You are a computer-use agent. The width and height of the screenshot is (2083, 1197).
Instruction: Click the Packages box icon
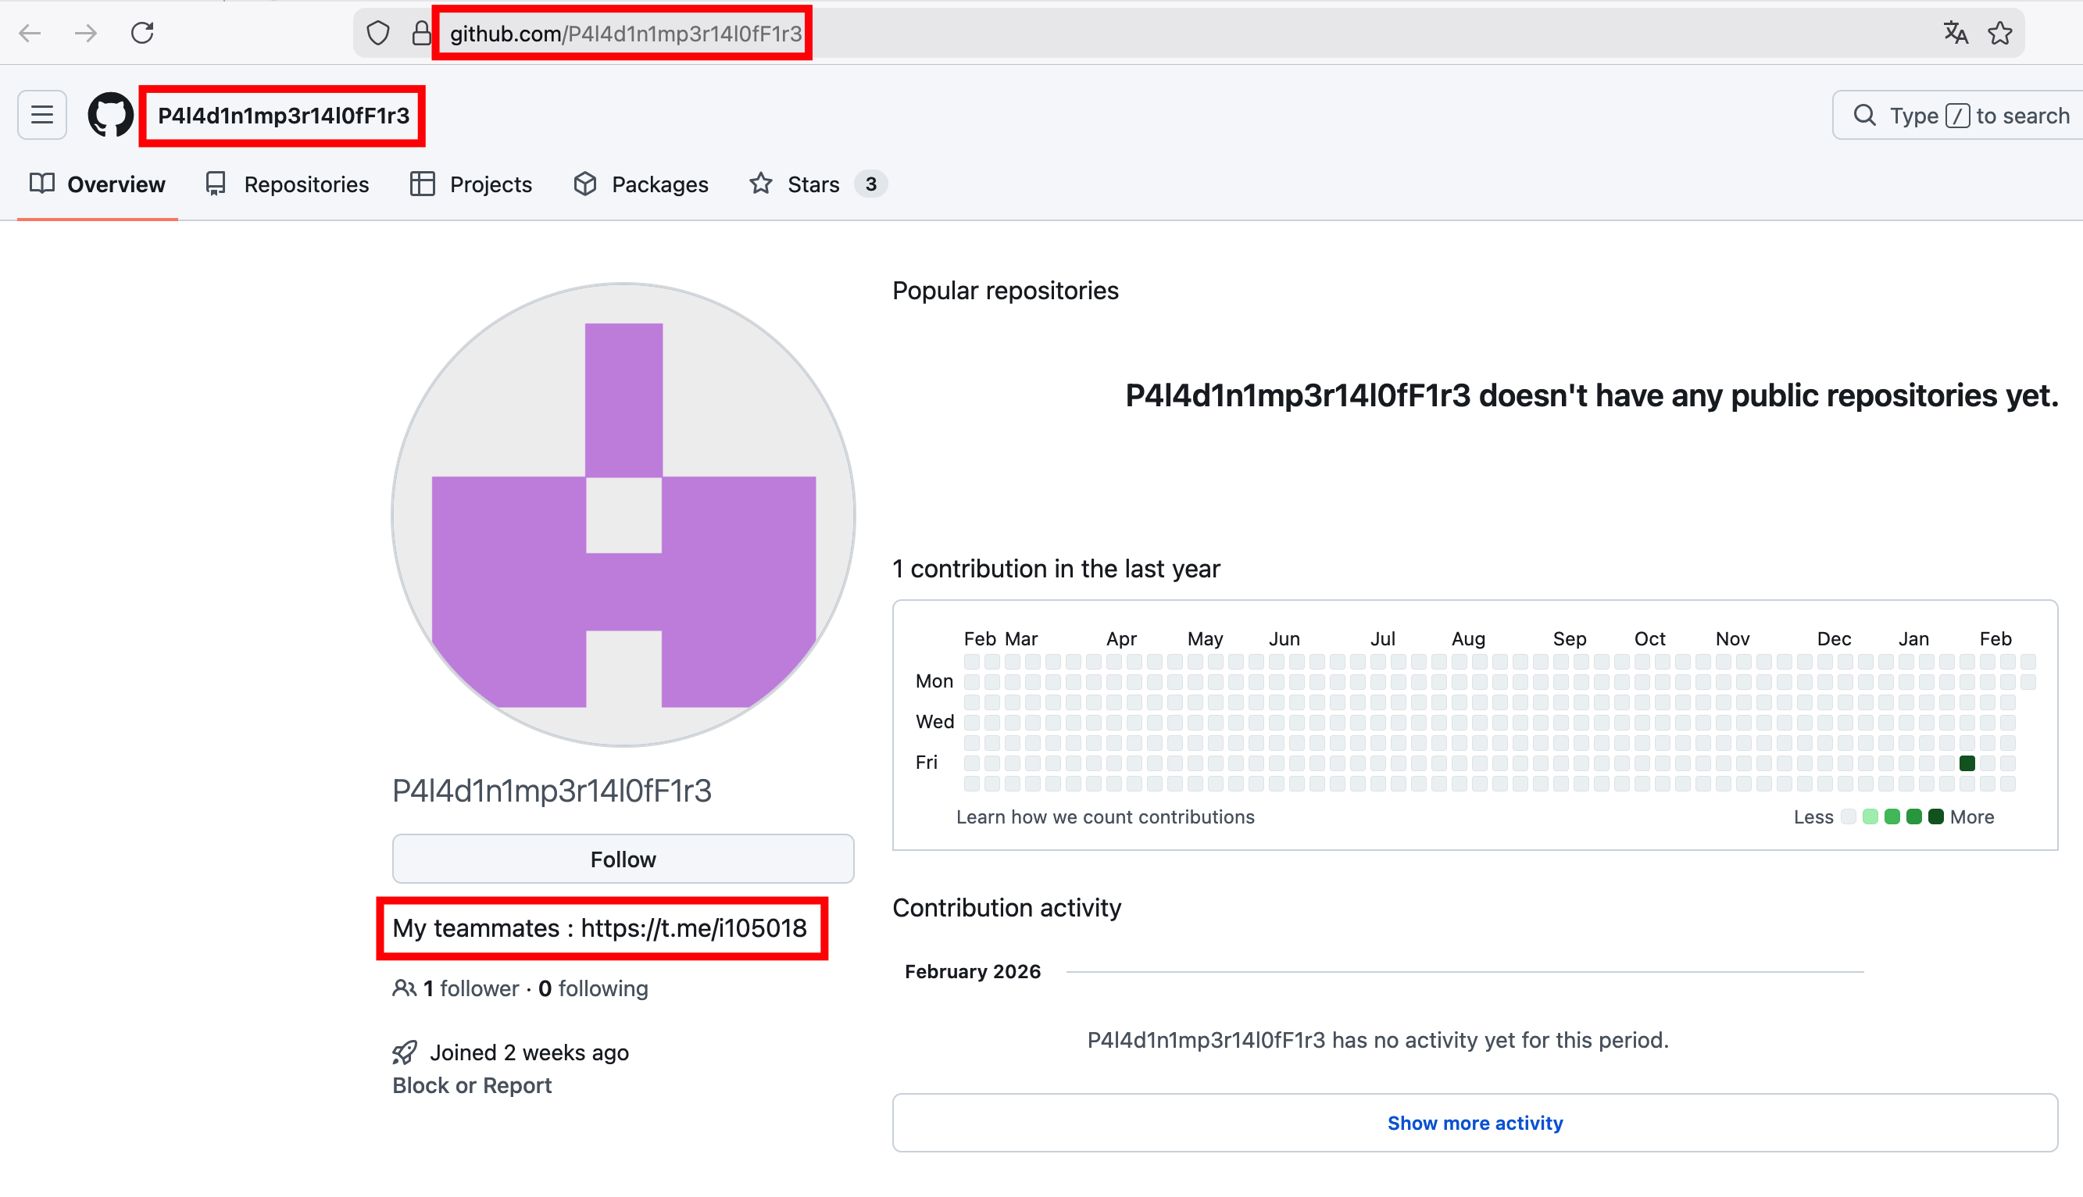click(585, 184)
